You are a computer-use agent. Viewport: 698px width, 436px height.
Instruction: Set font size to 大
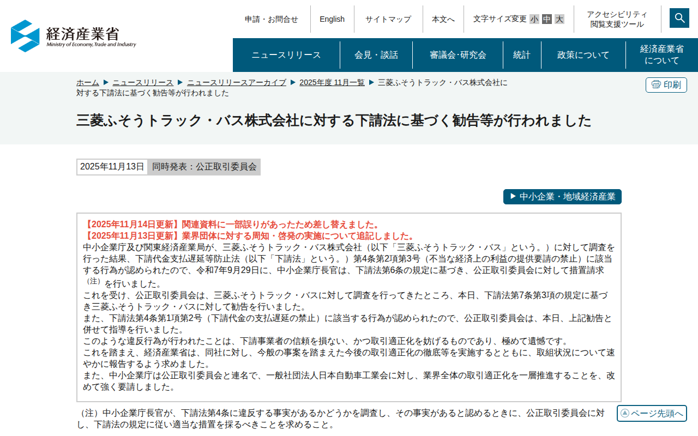[559, 19]
